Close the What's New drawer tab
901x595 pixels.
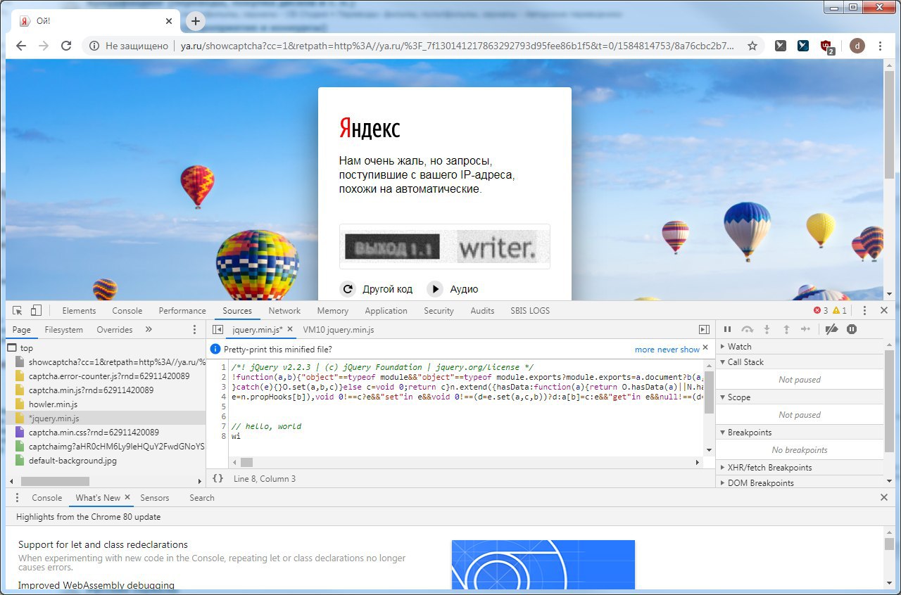(127, 497)
